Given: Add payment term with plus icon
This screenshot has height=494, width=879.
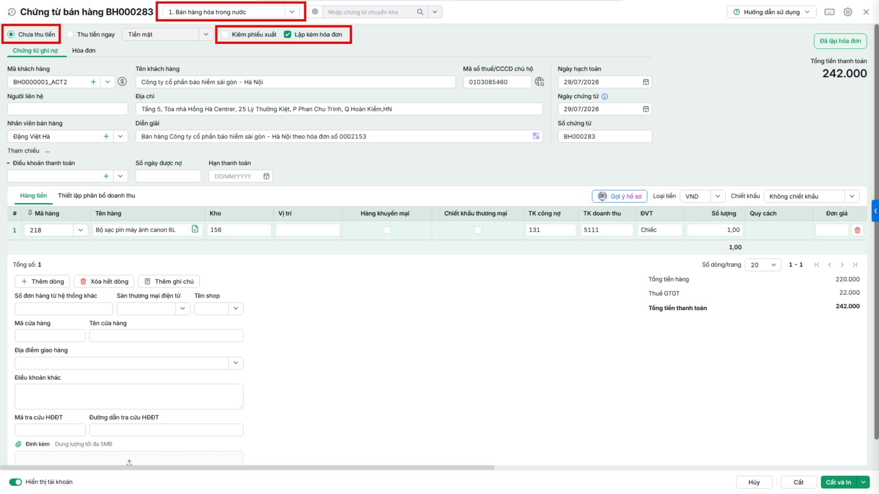Looking at the screenshot, I should point(106,176).
